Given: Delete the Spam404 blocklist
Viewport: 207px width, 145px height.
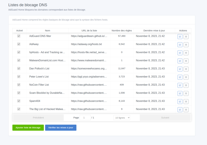Looking at the screenshot, I should [x=186, y=102].
